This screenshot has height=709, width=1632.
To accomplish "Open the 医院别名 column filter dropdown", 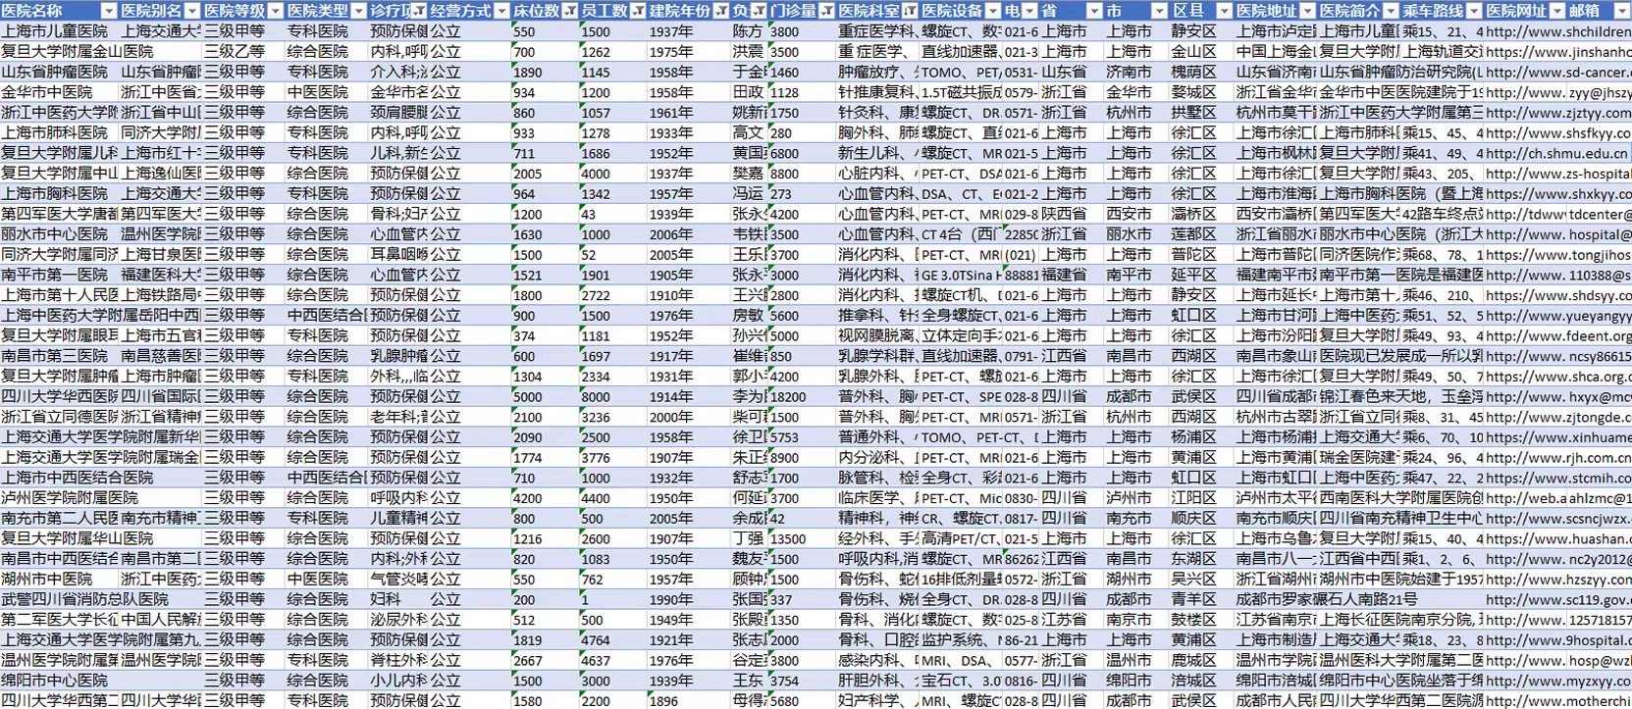I will [x=192, y=11].
